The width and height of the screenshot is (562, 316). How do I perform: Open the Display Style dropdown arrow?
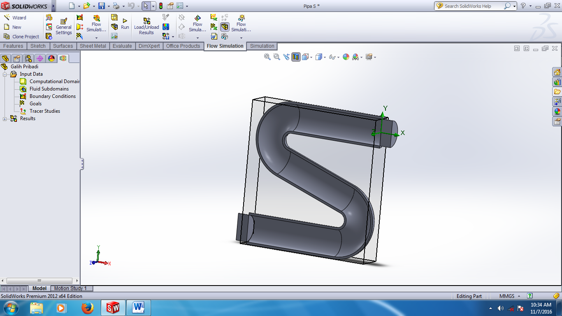pyautogui.click(x=325, y=58)
